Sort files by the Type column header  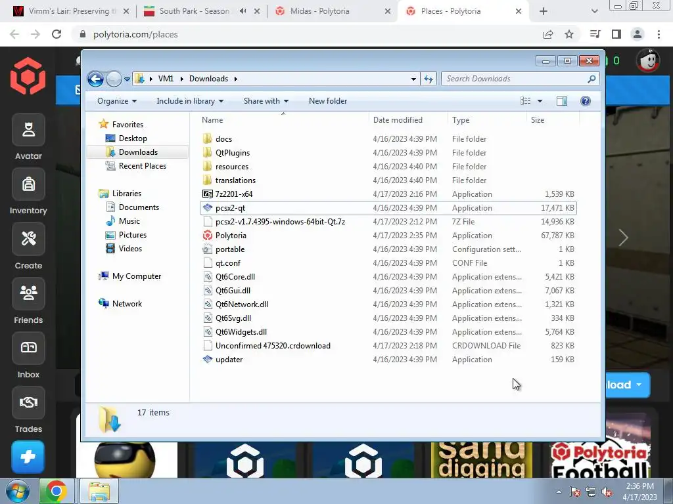pos(487,121)
